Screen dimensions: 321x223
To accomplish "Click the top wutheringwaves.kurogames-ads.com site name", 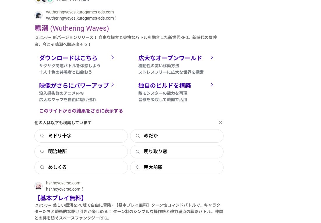I will pyautogui.click(x=80, y=12).
